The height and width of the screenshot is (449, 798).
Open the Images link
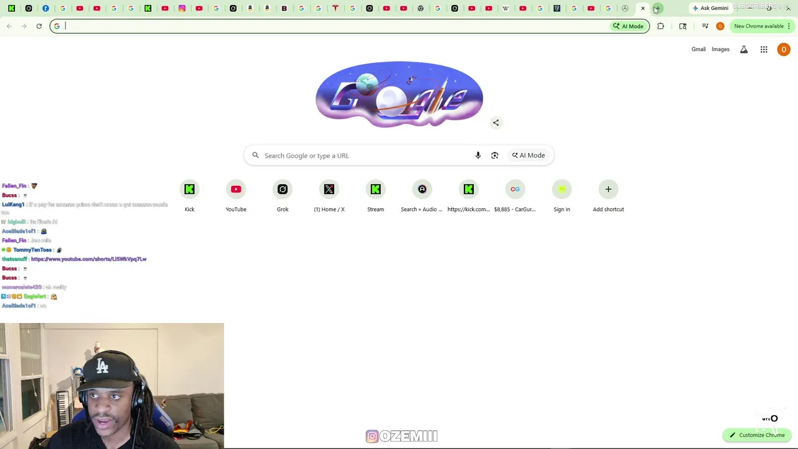click(x=720, y=49)
